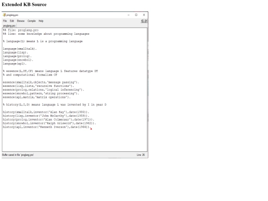Click the owl application icon in title bar
The width and height of the screenshot is (268, 201).
[x=4, y=15]
